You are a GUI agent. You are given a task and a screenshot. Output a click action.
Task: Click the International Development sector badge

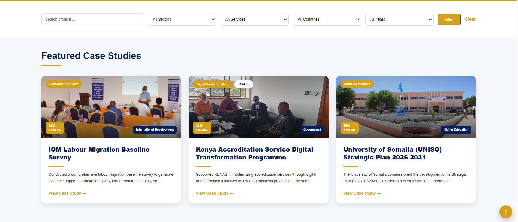click(x=155, y=129)
